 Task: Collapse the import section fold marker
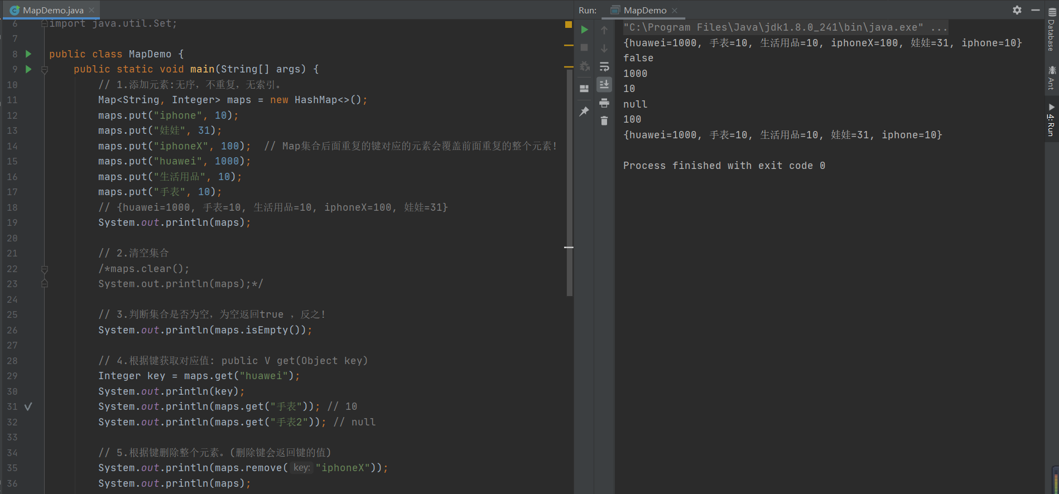[x=45, y=23]
